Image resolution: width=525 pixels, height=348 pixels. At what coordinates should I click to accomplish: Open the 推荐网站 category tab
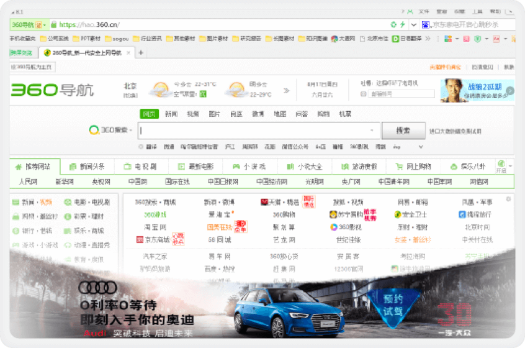click(35, 167)
